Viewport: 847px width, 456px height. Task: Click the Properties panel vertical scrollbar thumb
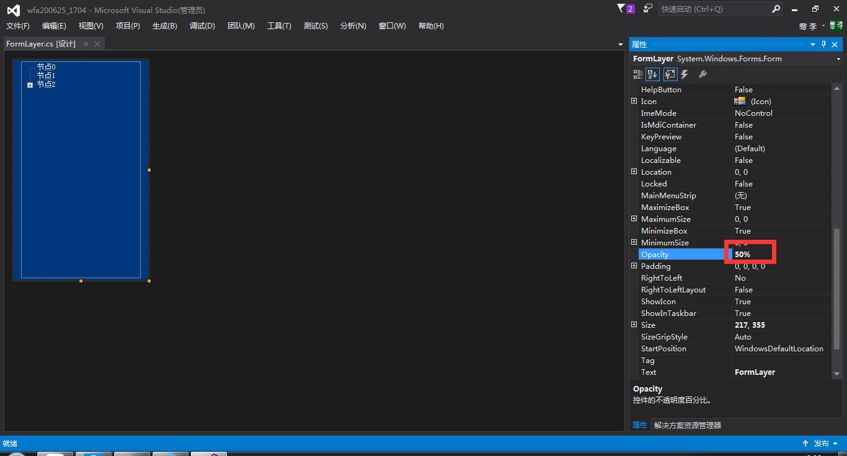[x=836, y=288]
